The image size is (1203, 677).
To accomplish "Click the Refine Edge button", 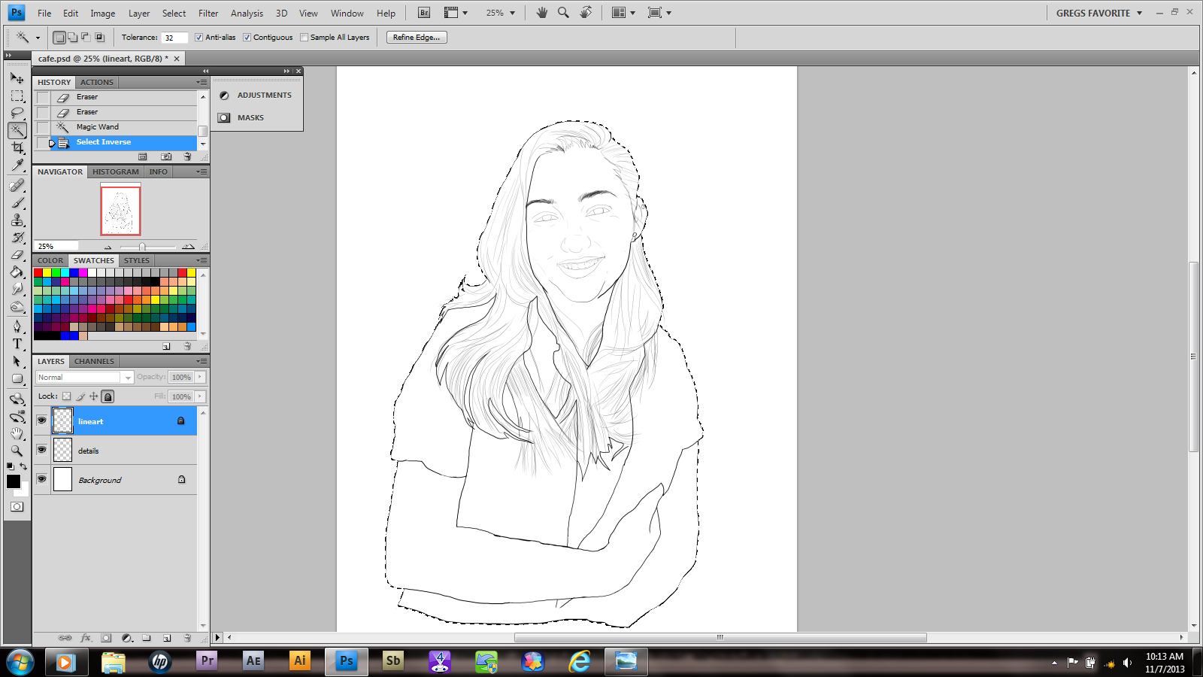I will pyautogui.click(x=417, y=38).
